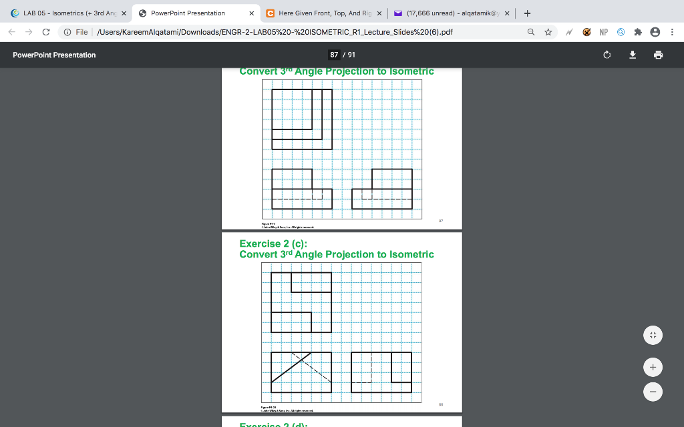
Task: Rotate the PDF page
Action: point(607,55)
